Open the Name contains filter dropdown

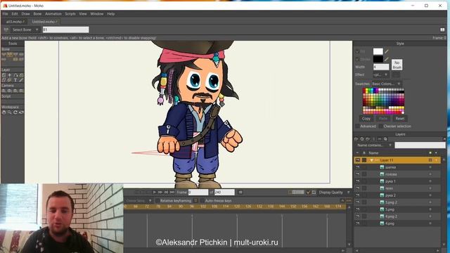(x=375, y=145)
